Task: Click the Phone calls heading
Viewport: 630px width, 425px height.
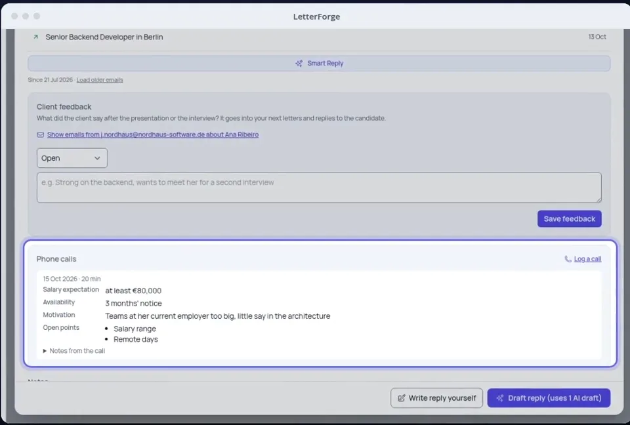Action: click(56, 259)
